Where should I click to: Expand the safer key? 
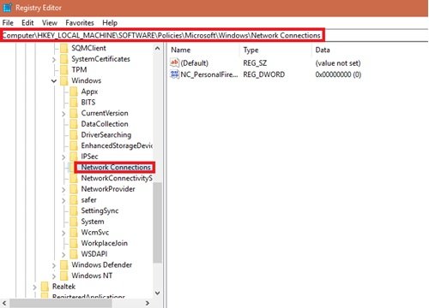[63, 200]
